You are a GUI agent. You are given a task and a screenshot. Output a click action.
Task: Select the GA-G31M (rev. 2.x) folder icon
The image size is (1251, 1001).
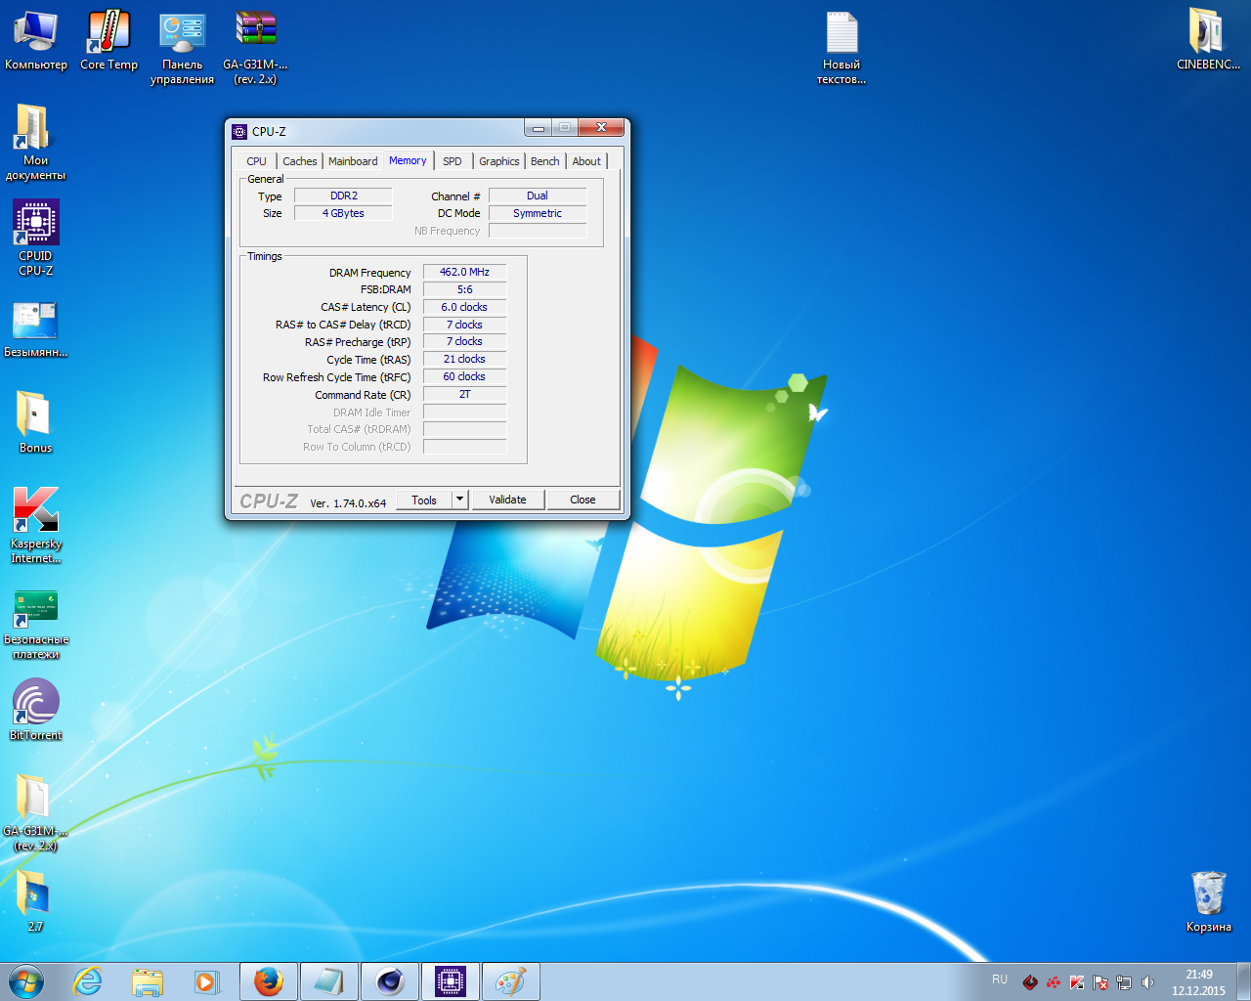pyautogui.click(x=35, y=812)
